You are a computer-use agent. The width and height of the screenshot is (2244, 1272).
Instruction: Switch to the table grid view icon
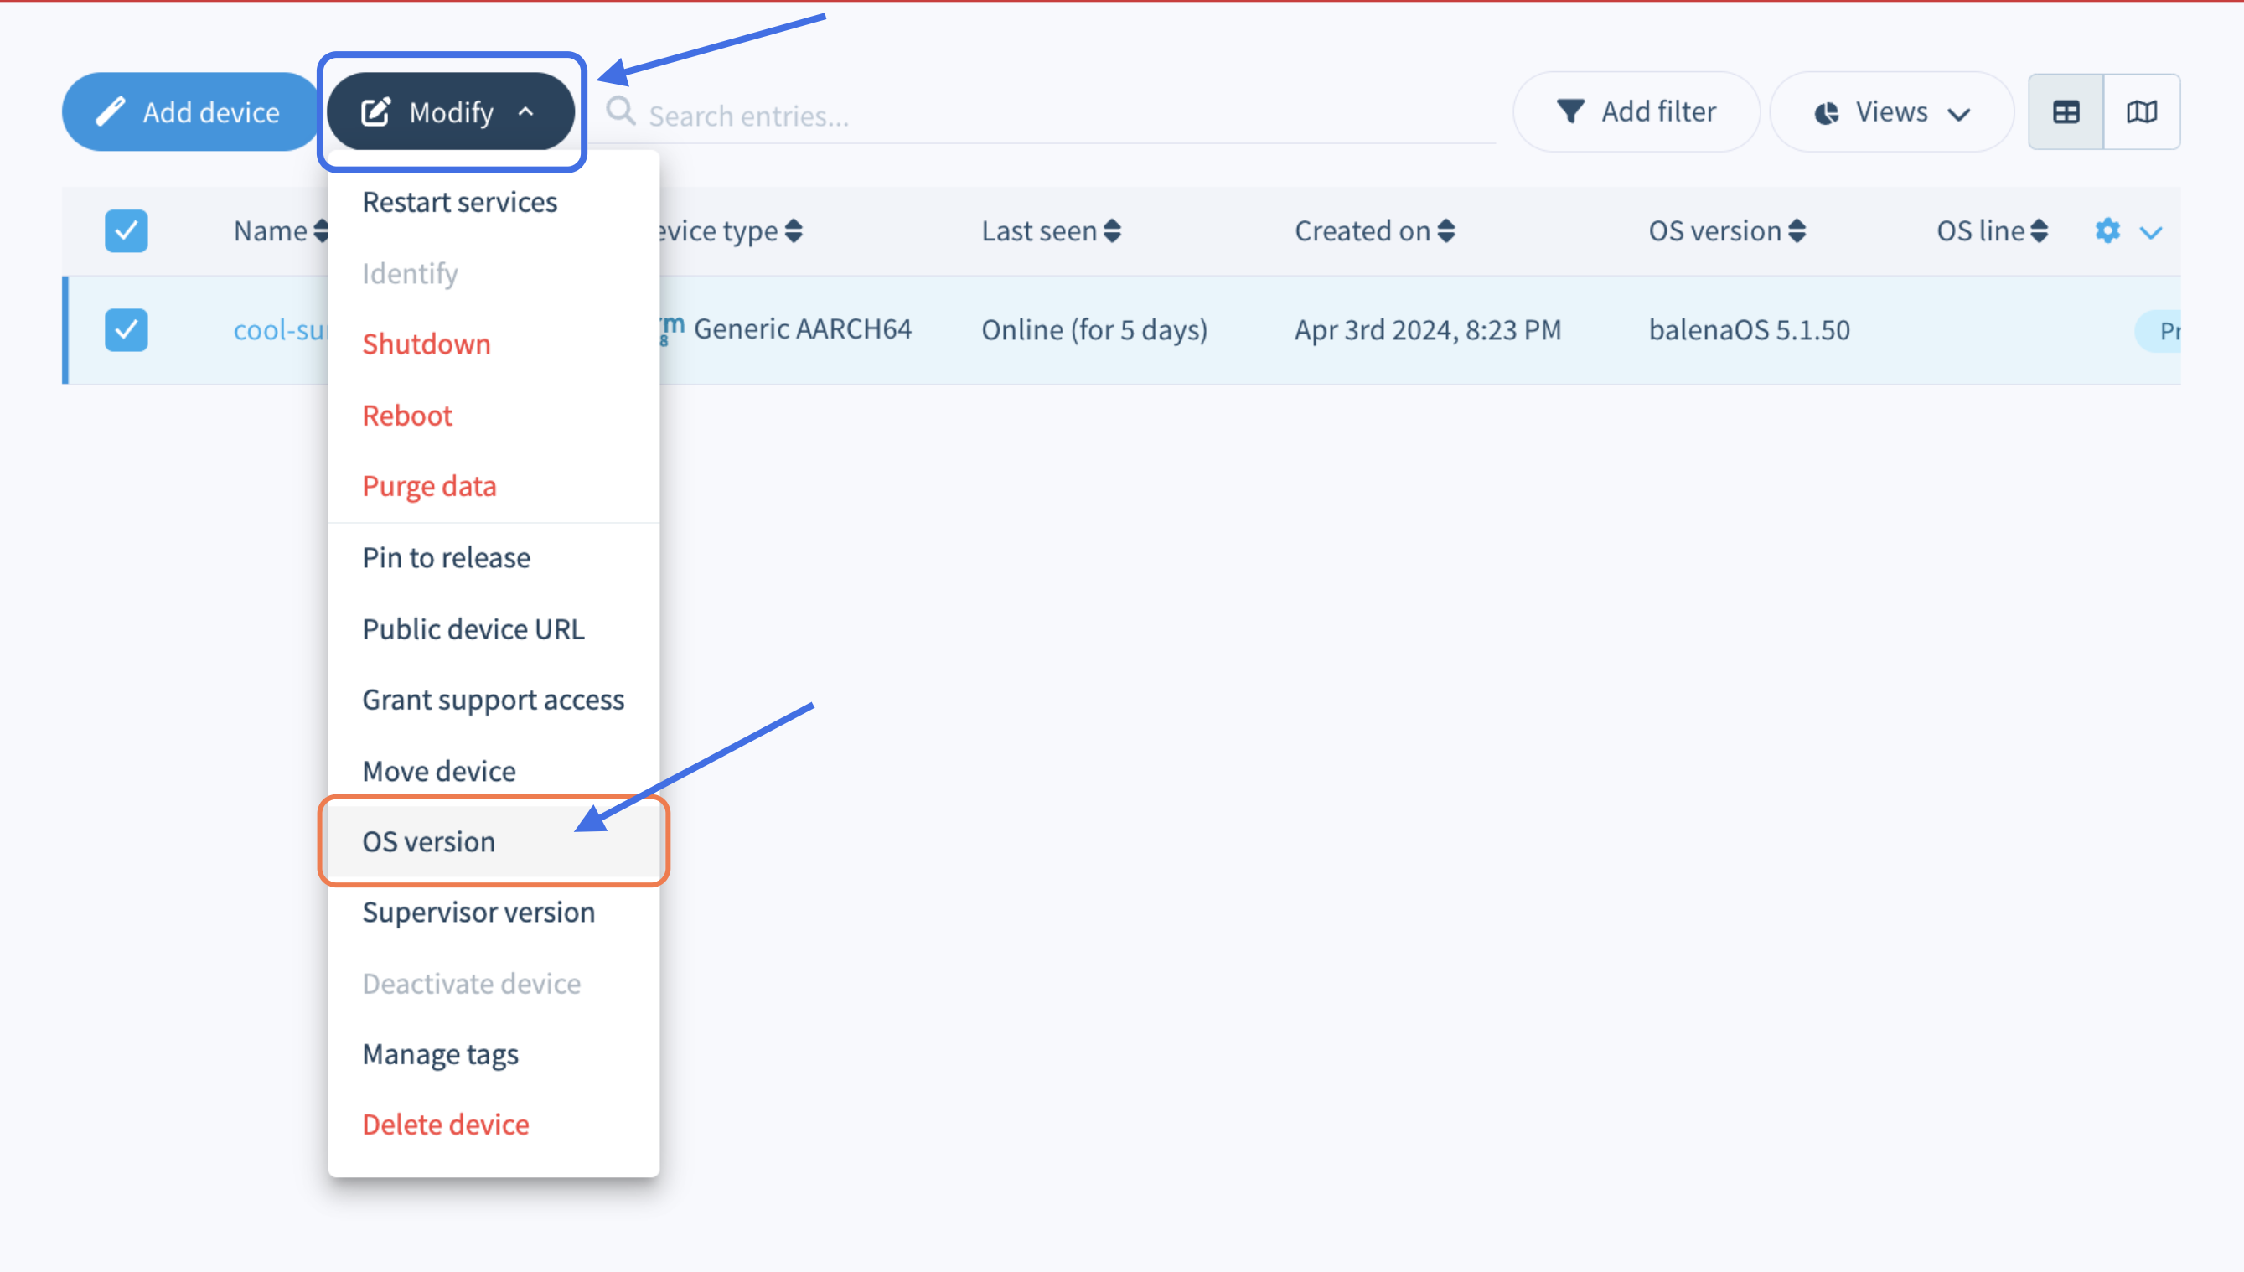[x=2065, y=111]
